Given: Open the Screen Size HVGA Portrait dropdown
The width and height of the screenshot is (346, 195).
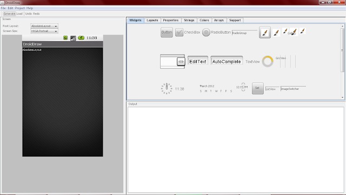Looking at the screenshot, I should 44,31.
